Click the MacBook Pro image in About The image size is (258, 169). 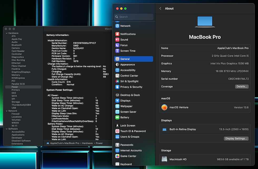[205, 22]
